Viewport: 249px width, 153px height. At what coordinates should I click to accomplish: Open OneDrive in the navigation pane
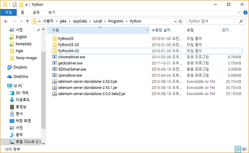click(18, 77)
